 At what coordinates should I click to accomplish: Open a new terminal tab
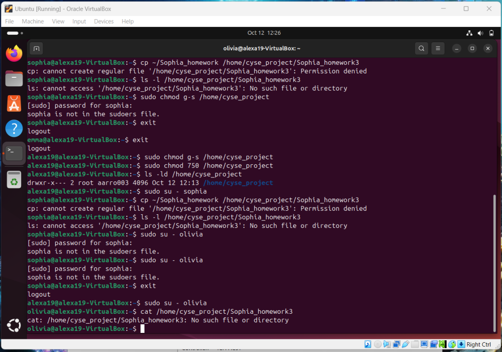pyautogui.click(x=36, y=49)
